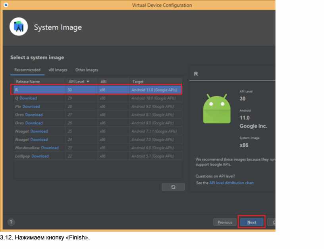The height and width of the screenshot is (249, 324).
Task: Download the Lollipop system image
Action: click(40, 156)
